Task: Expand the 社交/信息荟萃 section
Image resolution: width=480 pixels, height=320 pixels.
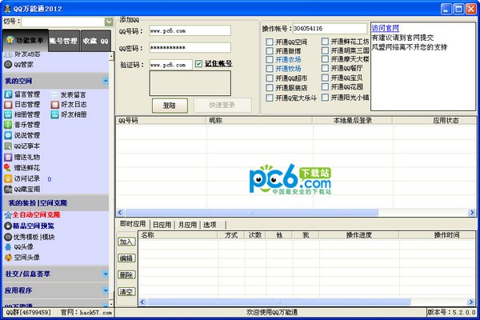Action: click(x=106, y=274)
